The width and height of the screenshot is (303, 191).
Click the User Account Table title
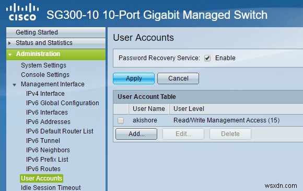(x=147, y=97)
